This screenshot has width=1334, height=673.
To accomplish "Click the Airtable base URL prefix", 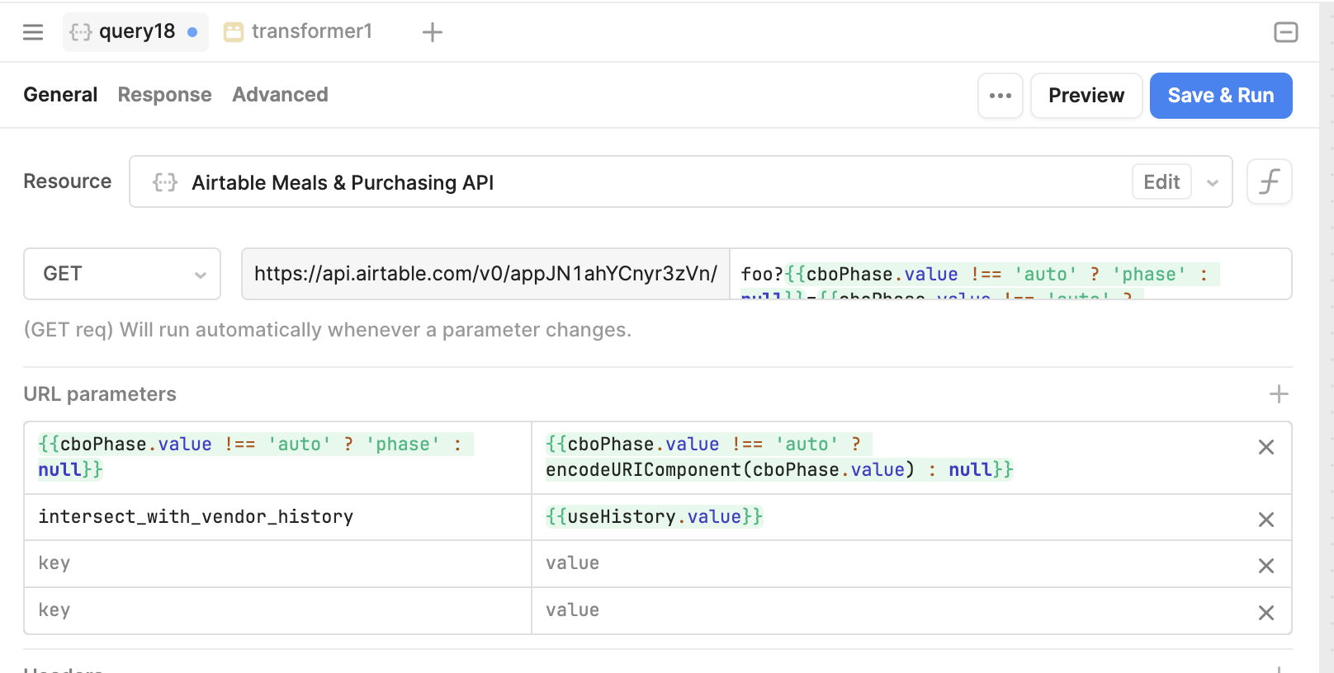I will pos(485,274).
